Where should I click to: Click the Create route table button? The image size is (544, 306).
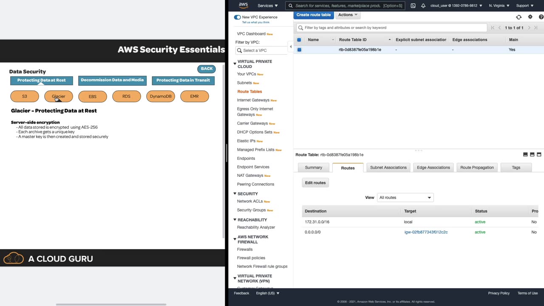point(314,15)
